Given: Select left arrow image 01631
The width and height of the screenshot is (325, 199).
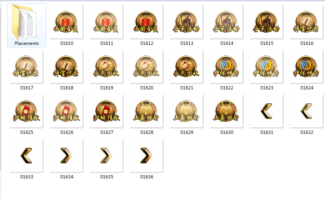Looking at the screenshot, I should [266, 111].
